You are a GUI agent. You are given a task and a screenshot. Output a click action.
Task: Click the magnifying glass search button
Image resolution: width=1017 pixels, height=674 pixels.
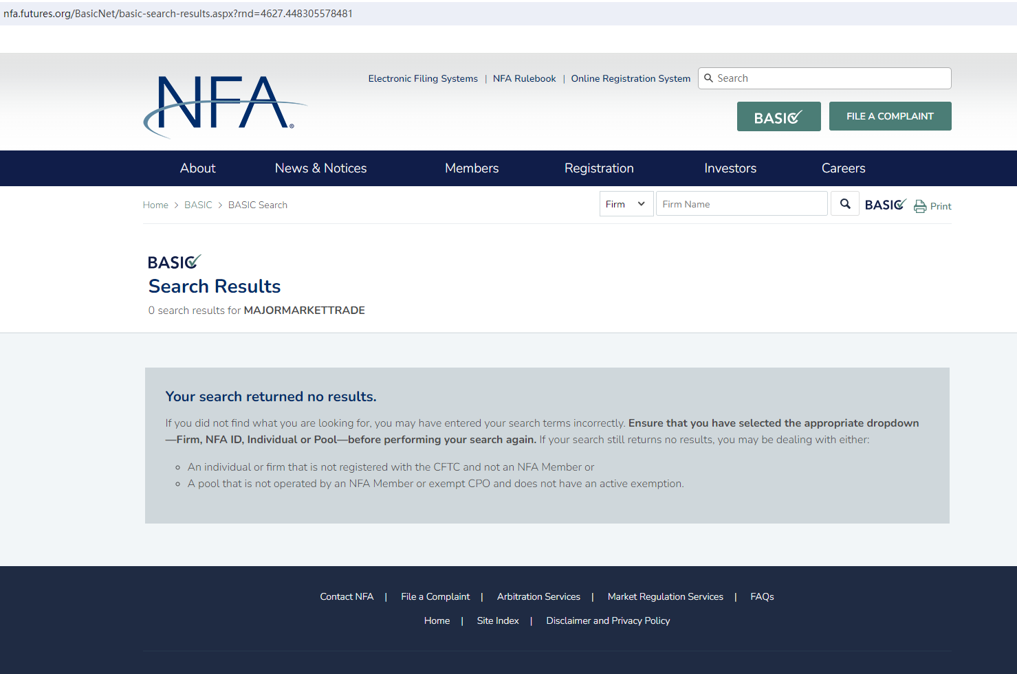pyautogui.click(x=845, y=204)
